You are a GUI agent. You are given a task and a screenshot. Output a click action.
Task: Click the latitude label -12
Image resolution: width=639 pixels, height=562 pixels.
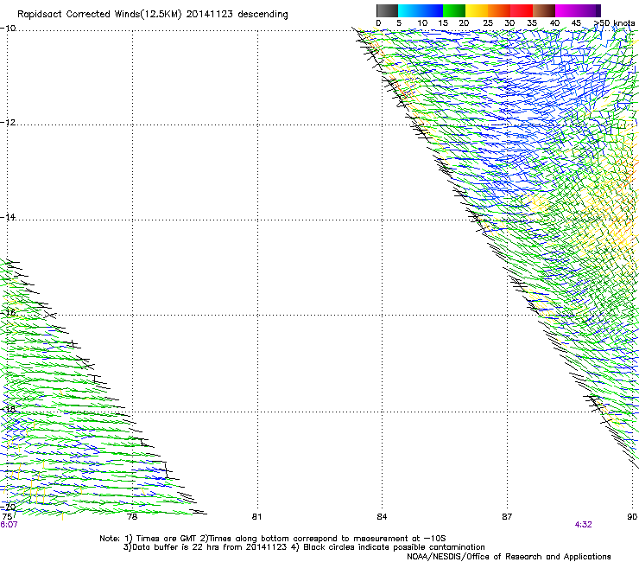(x=8, y=123)
